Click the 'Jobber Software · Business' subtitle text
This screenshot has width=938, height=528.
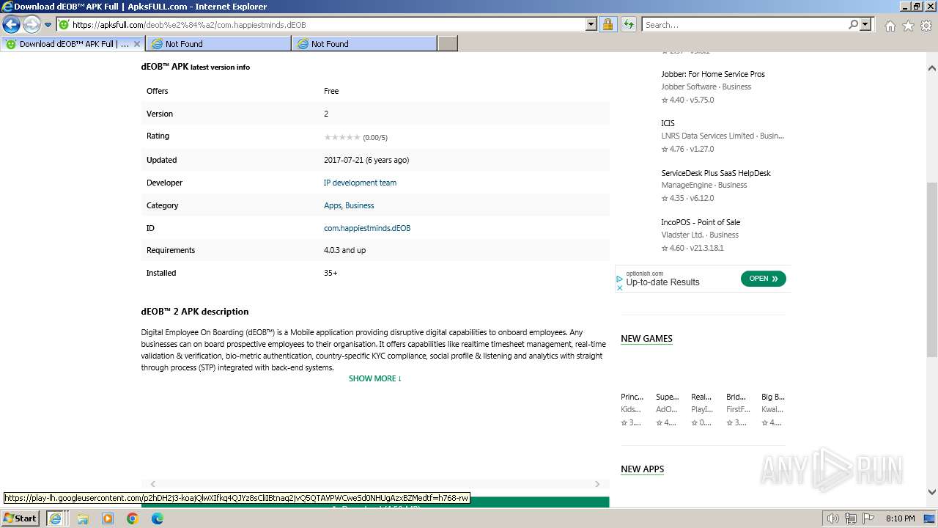(x=706, y=87)
